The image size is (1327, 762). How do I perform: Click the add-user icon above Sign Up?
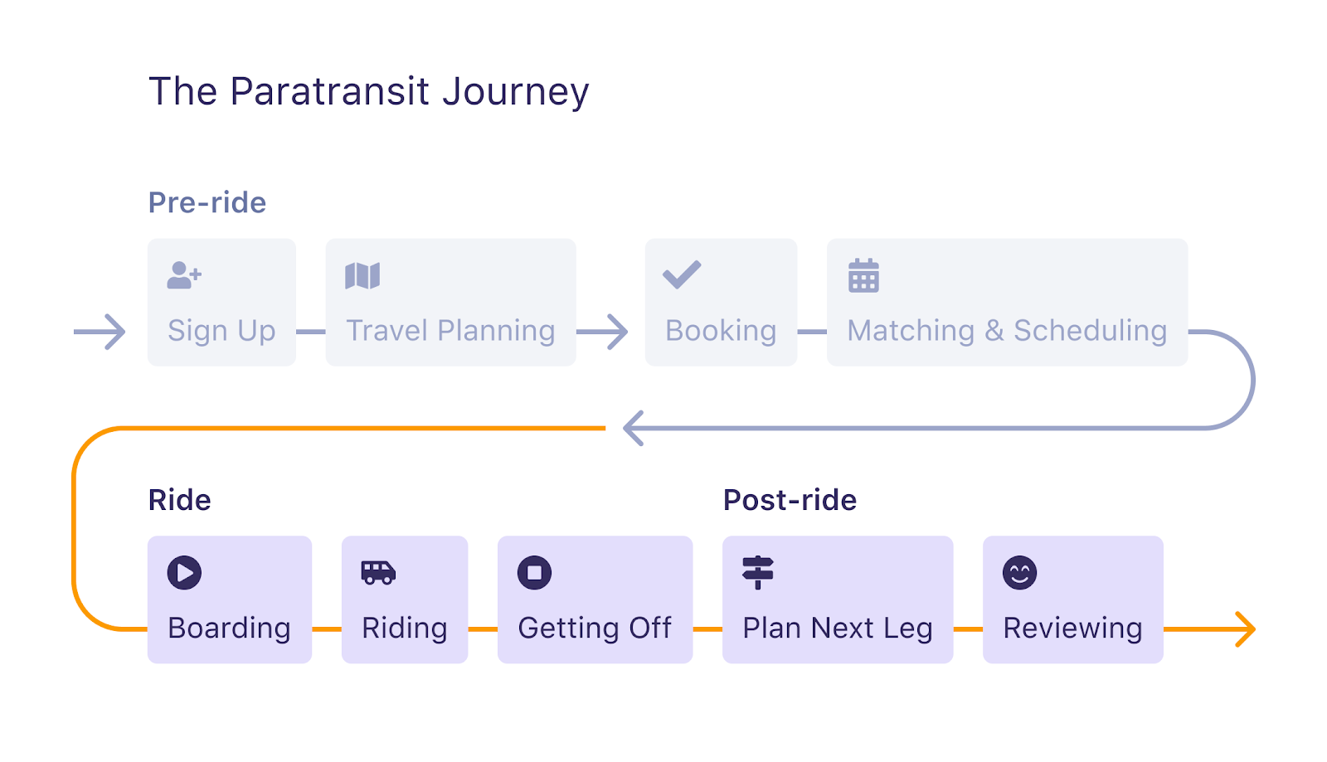(184, 275)
